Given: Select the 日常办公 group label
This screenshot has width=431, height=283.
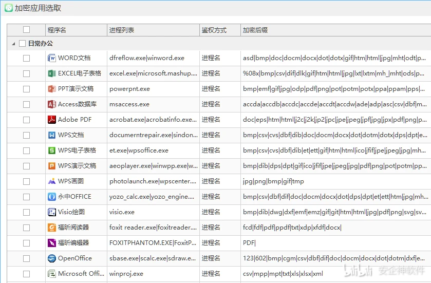Looking at the screenshot, I should pos(41,44).
